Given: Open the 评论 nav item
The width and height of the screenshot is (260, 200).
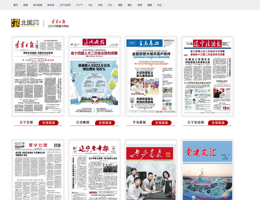Looking at the screenshot, I should pos(90,5).
